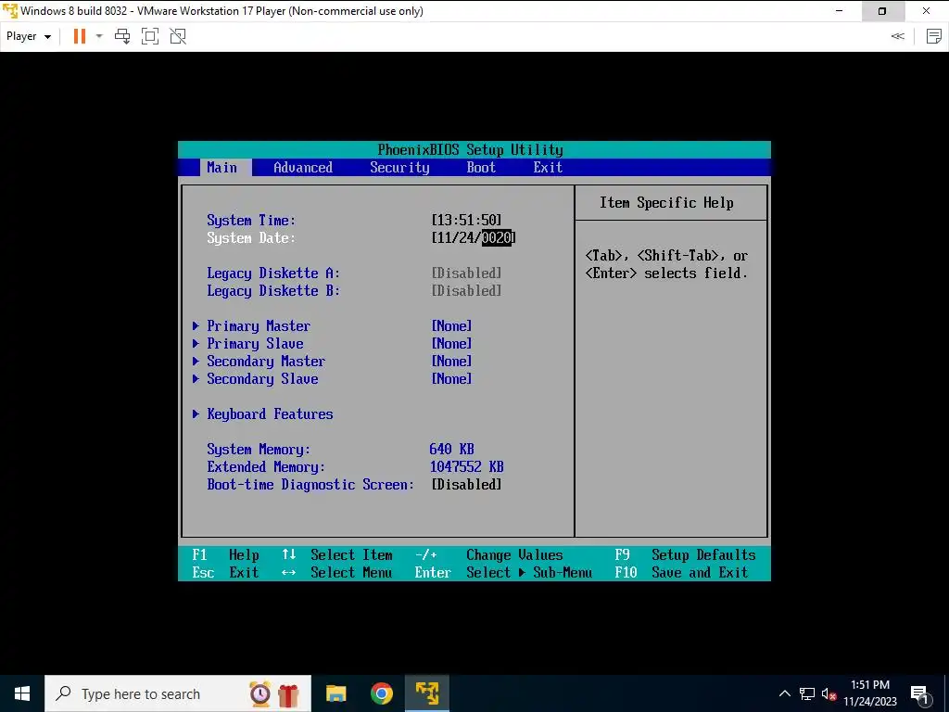Collapse the toolbar with the double chevron icon

tap(897, 36)
